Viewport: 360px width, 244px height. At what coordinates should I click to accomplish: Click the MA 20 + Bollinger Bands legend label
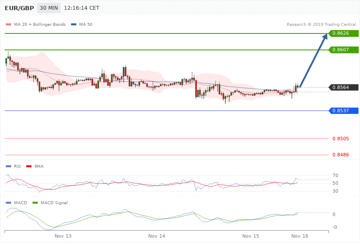40,24
